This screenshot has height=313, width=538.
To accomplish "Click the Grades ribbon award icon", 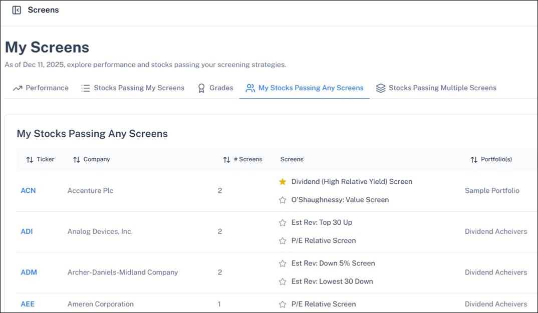I will [x=201, y=88].
